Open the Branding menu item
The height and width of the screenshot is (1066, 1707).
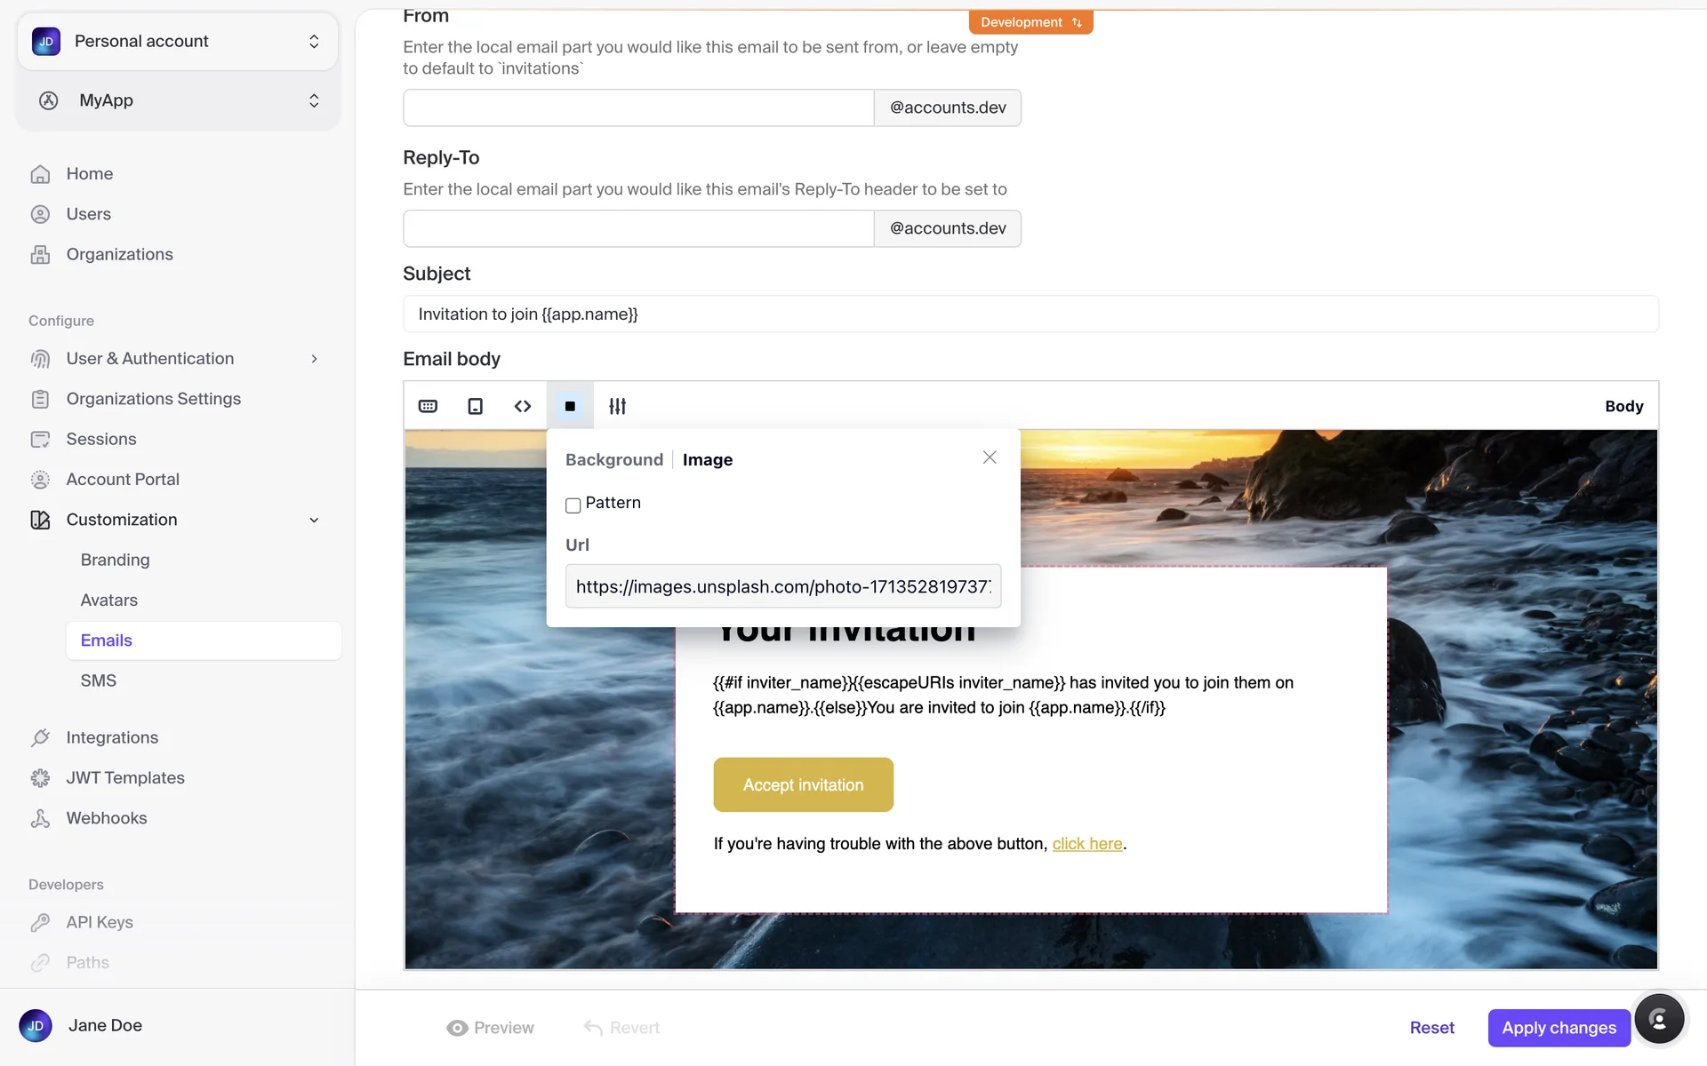[x=116, y=560]
